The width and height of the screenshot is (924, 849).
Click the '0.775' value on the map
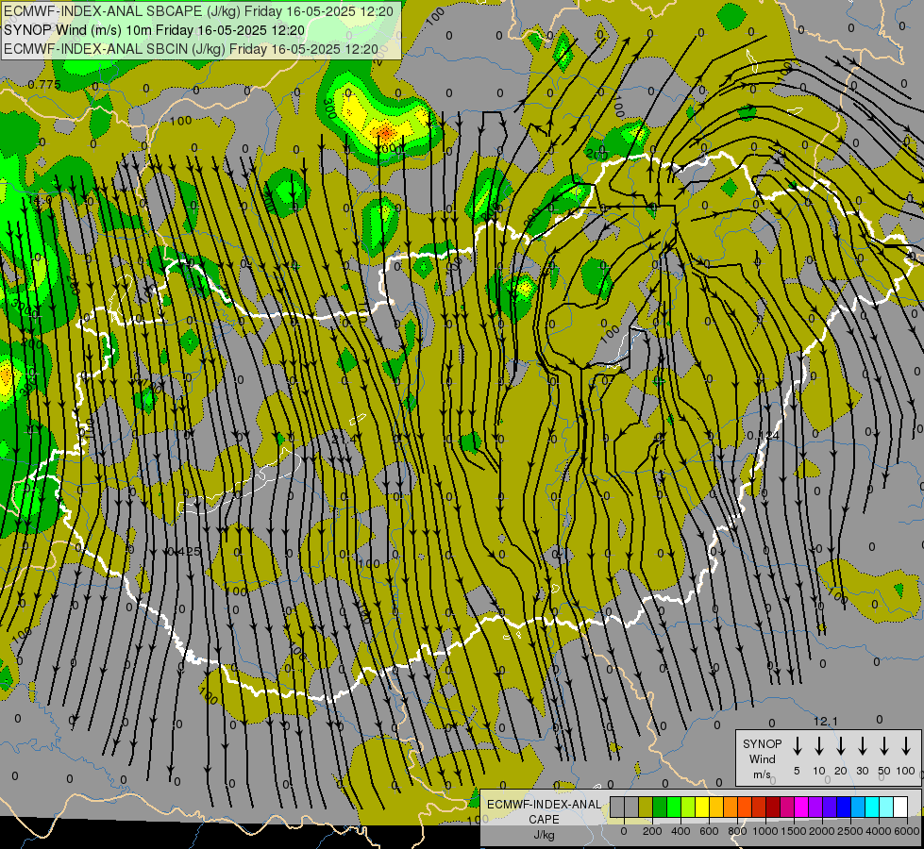44,85
